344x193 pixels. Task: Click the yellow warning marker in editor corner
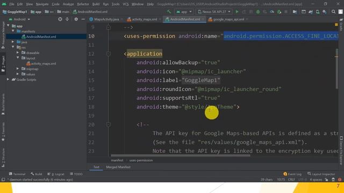pyautogui.click(x=336, y=25)
